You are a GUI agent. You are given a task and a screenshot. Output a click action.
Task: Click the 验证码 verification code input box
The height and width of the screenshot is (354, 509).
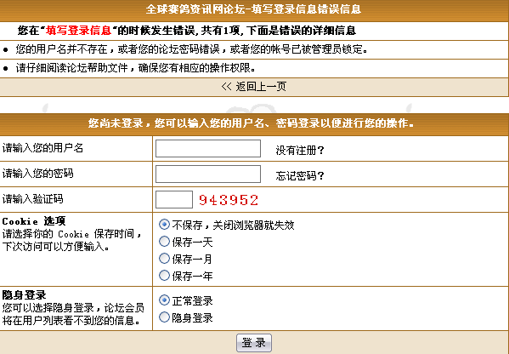(174, 200)
